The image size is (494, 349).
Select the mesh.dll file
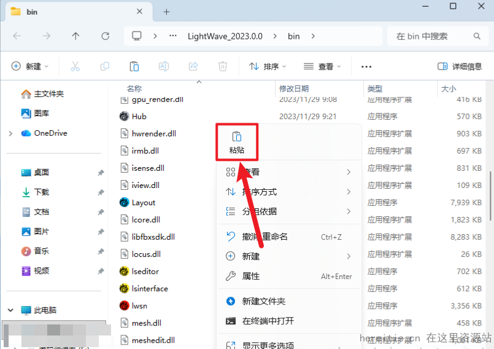[147, 323]
